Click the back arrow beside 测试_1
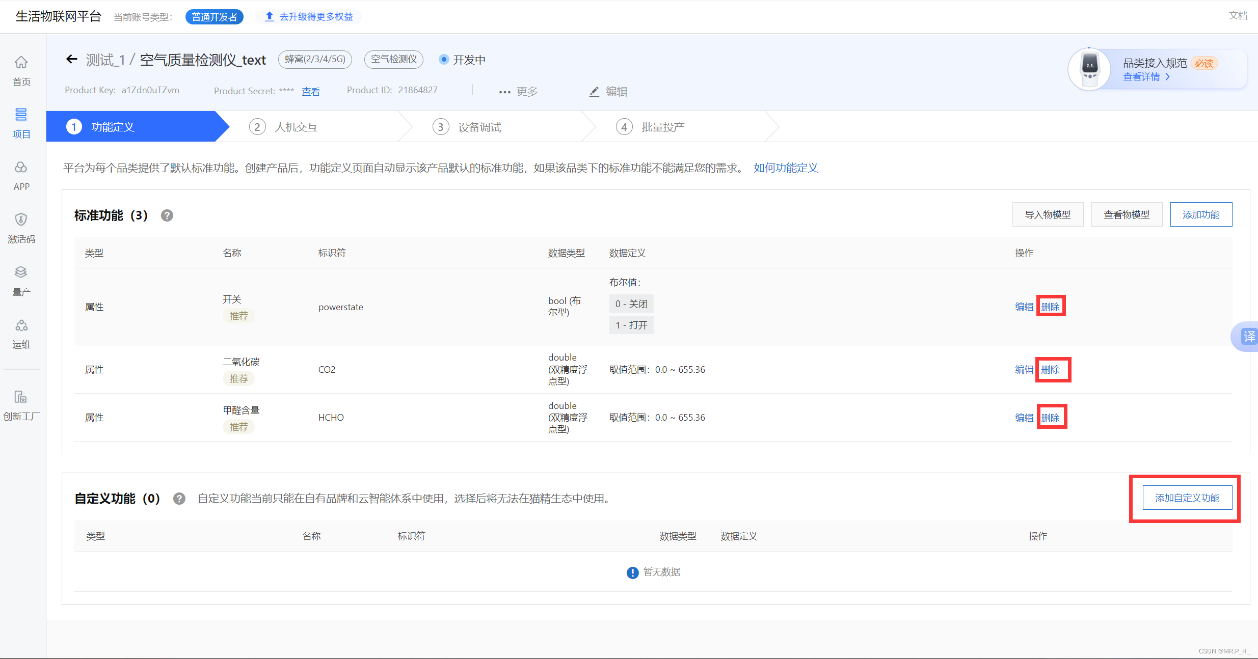Viewport: 1258px width, 659px height. click(x=72, y=60)
